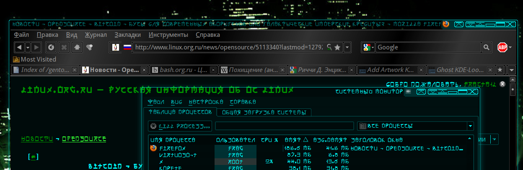This screenshot has width=523, height=170.
Task: Close the Add Artwork K tab
Action: [420, 70]
